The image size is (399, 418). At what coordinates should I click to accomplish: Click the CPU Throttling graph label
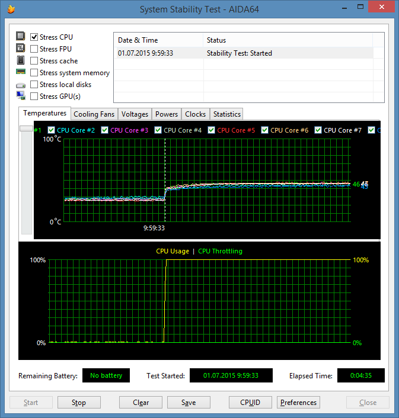[220, 251]
